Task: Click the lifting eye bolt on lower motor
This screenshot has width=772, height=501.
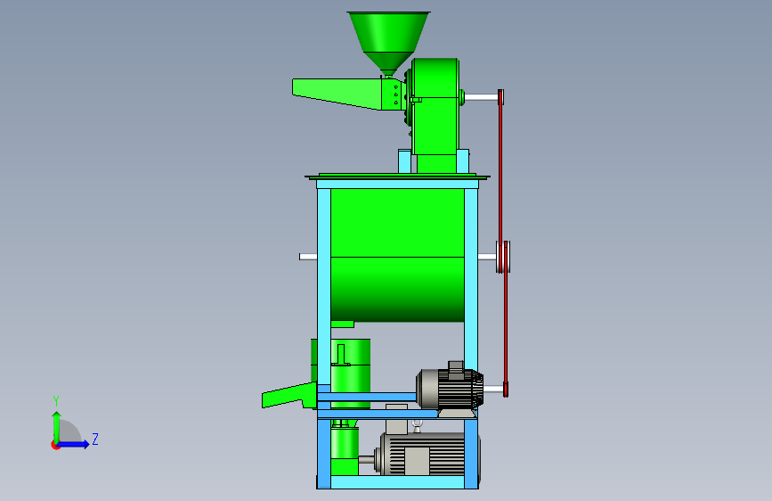Action: pos(417,426)
